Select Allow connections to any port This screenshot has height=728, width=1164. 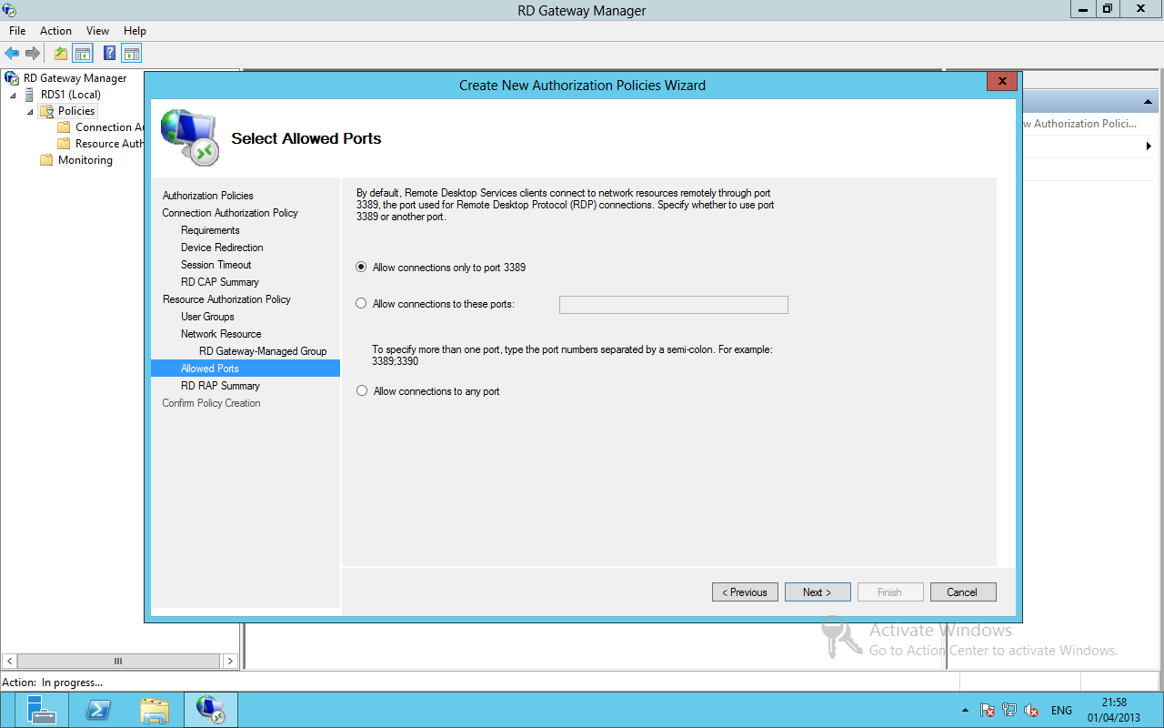pyautogui.click(x=428, y=391)
